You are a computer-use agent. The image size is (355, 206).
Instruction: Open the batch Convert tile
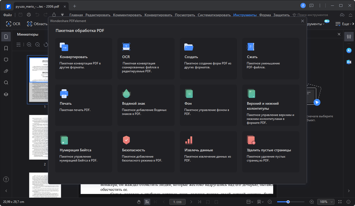(x=84, y=59)
